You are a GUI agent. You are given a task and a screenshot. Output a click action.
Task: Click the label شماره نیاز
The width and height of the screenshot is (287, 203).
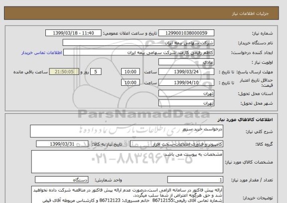coord(263,33)
